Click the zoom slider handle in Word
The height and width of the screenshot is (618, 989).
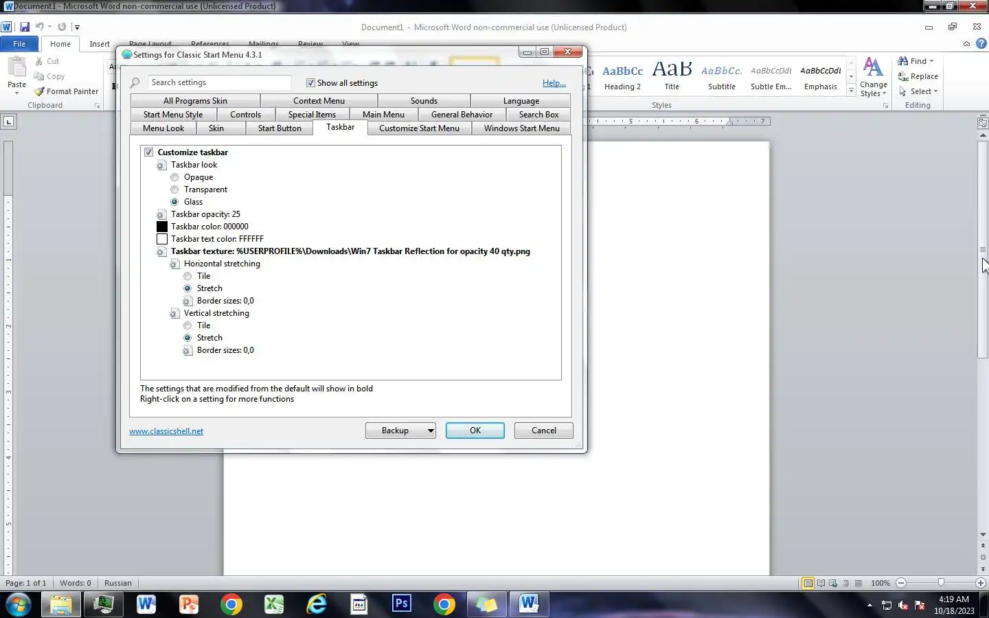click(x=941, y=583)
